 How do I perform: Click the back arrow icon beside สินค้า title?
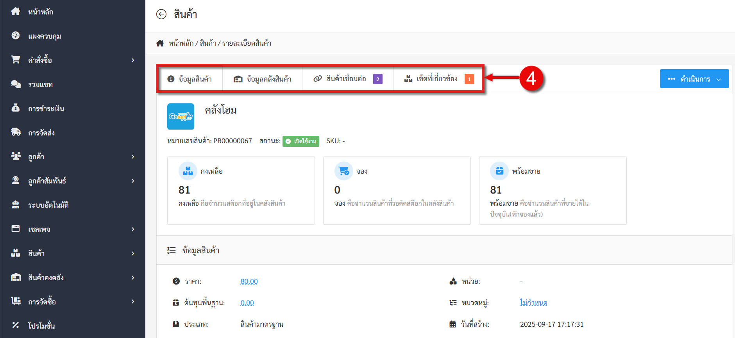(161, 14)
